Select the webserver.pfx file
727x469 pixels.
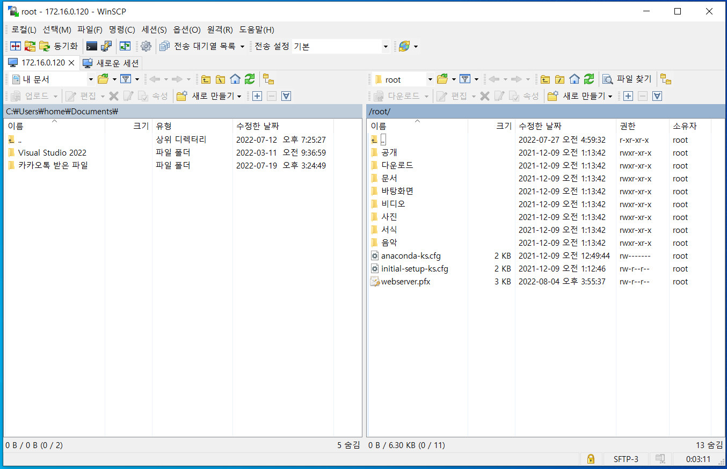[x=405, y=281]
